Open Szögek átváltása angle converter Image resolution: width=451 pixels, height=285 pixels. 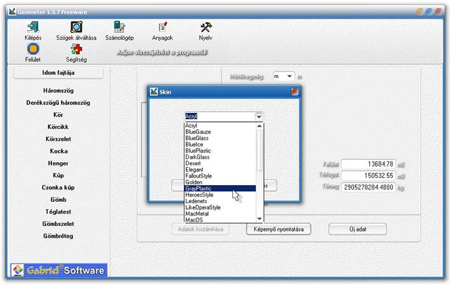tap(77, 27)
